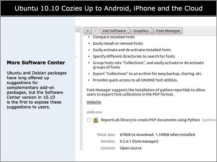Click the 'Font Manager suggests the installation' paragraph
The height and width of the screenshot is (162, 217).
point(146,92)
